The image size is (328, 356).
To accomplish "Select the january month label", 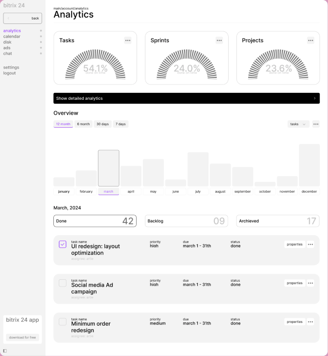I will click(64, 191).
